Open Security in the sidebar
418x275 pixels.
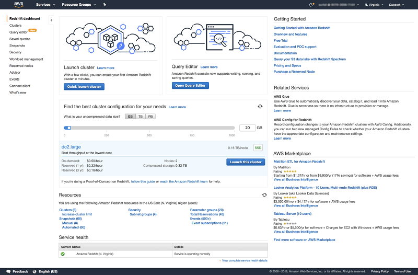point(16,52)
